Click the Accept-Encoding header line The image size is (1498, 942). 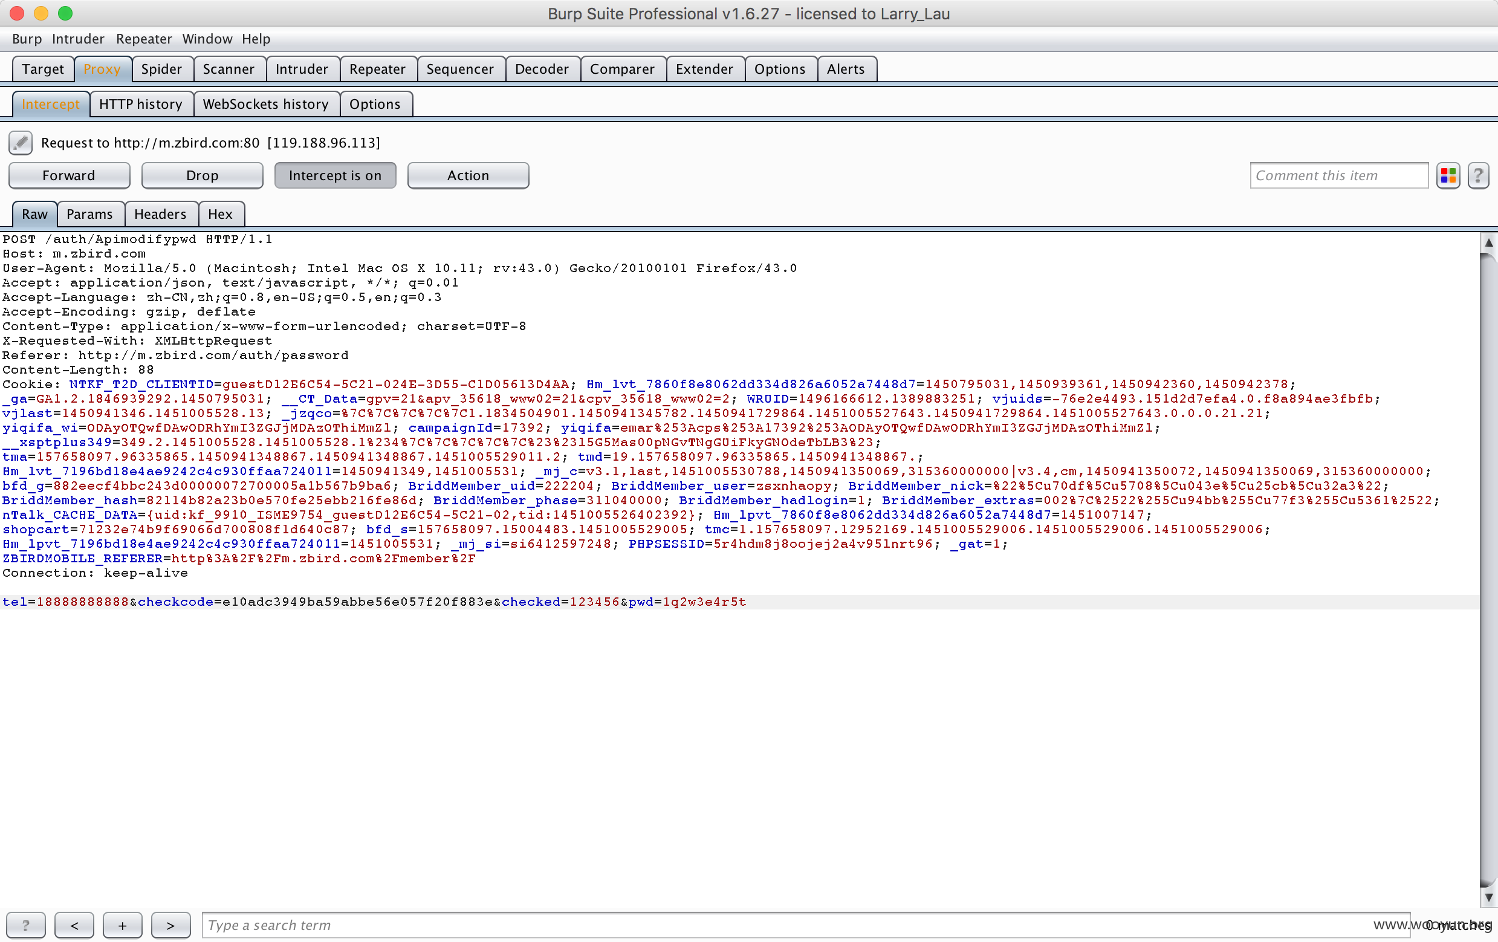click(129, 312)
